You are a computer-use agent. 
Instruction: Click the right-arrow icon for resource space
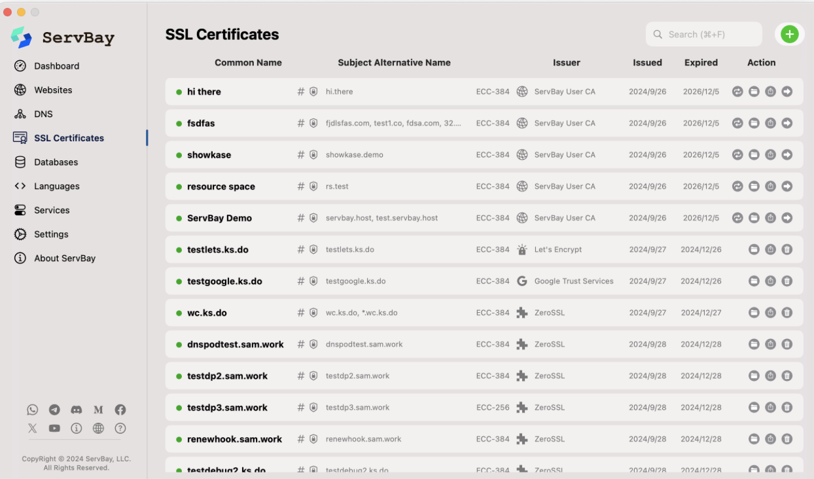point(787,186)
